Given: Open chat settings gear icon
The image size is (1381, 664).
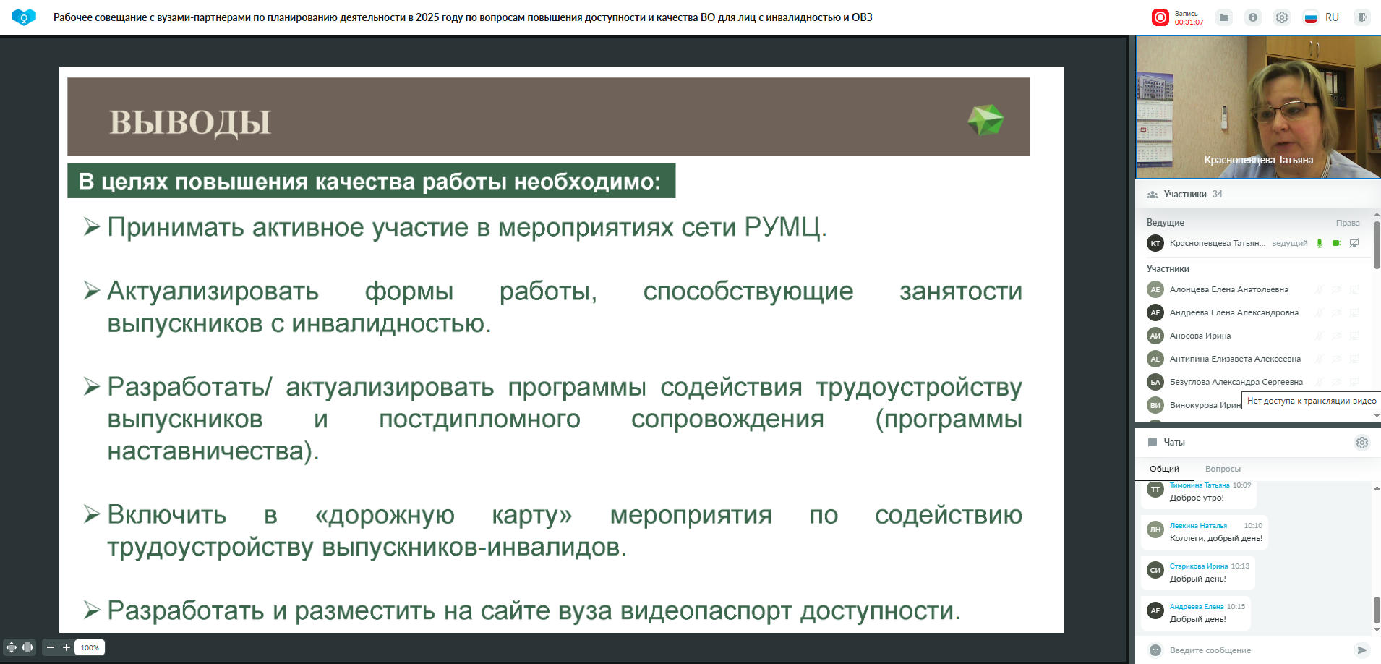Looking at the screenshot, I should (1361, 443).
